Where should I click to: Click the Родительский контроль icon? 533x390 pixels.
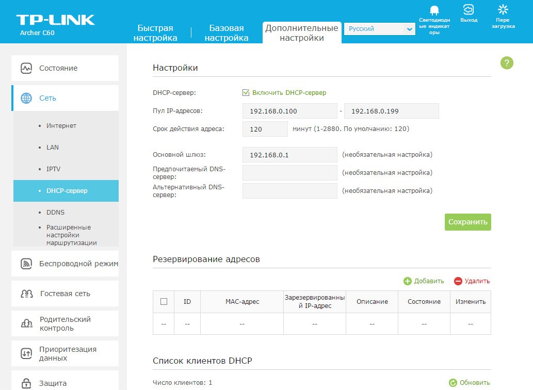26,323
